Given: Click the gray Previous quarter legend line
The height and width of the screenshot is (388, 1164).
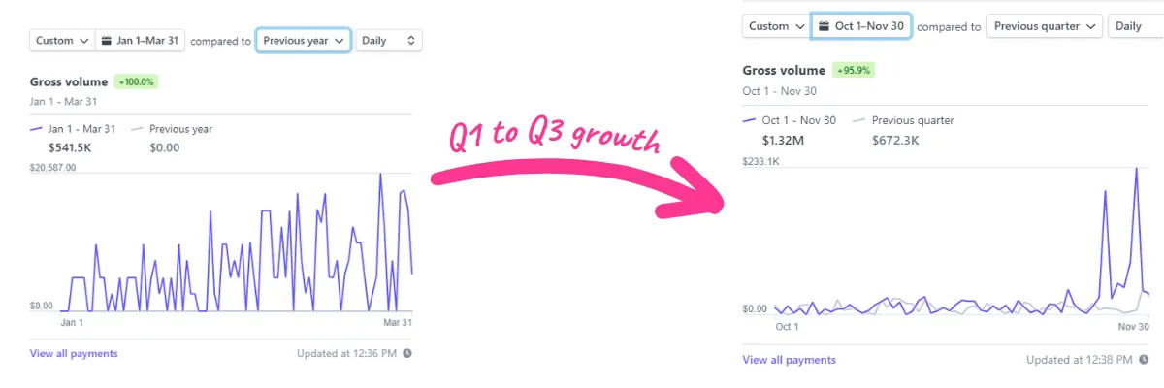Looking at the screenshot, I should pos(858,121).
